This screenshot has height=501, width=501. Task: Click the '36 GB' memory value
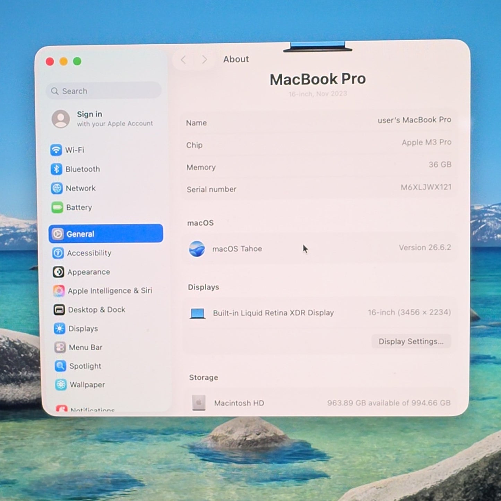tap(440, 165)
